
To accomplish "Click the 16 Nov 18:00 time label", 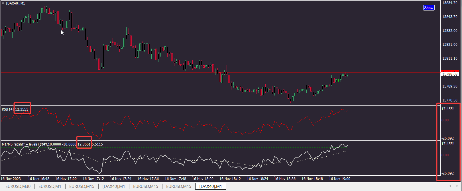I will 203,179.
